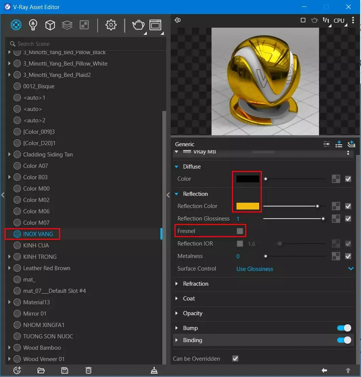Expand the Coat section
The image size is (361, 377).
(x=176, y=298)
